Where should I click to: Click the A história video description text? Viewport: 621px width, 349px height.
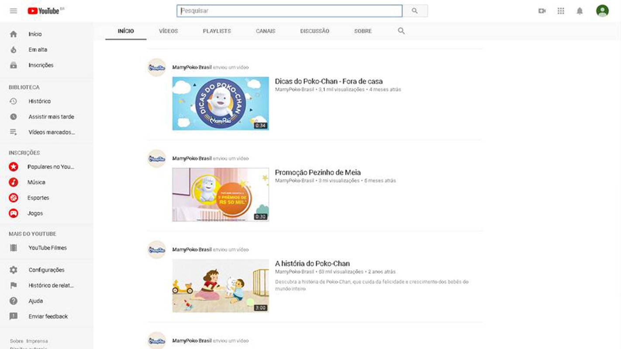(x=372, y=285)
